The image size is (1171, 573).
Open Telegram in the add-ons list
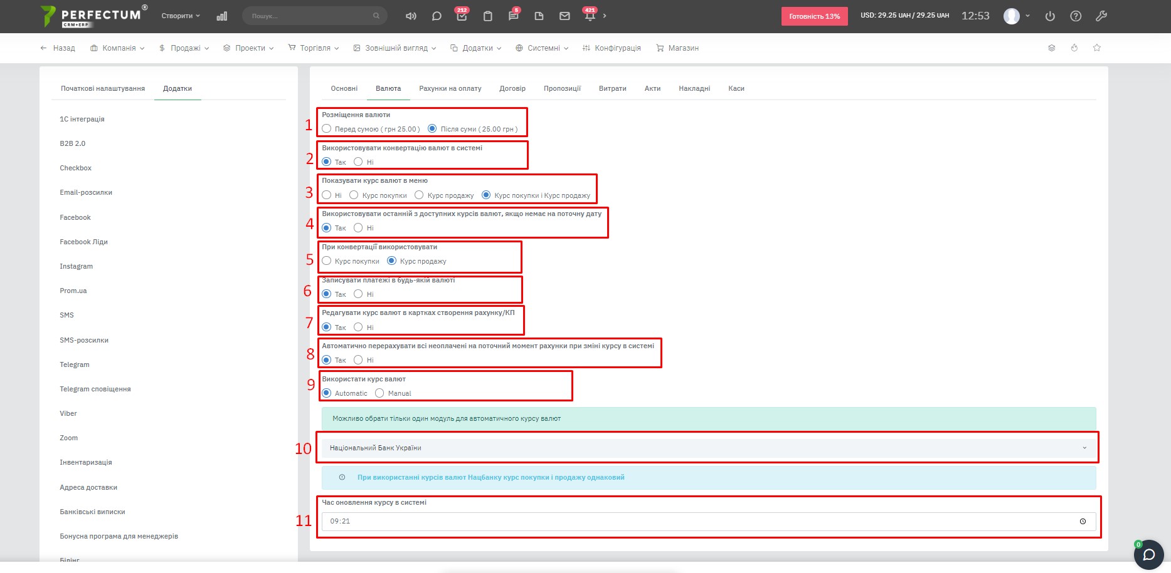pos(75,364)
